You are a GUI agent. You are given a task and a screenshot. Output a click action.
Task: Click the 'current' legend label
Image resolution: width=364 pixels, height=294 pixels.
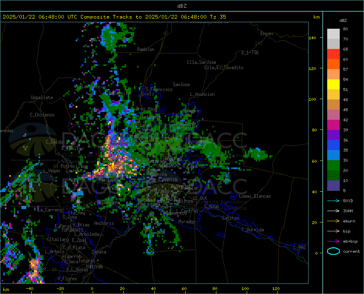coord(351,251)
